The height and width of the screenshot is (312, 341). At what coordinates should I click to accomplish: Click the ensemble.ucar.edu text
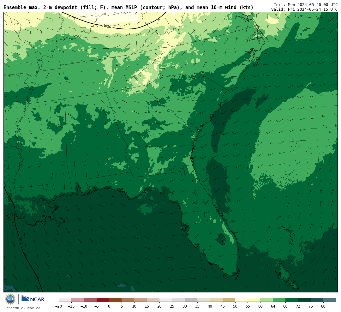pyautogui.click(x=24, y=308)
